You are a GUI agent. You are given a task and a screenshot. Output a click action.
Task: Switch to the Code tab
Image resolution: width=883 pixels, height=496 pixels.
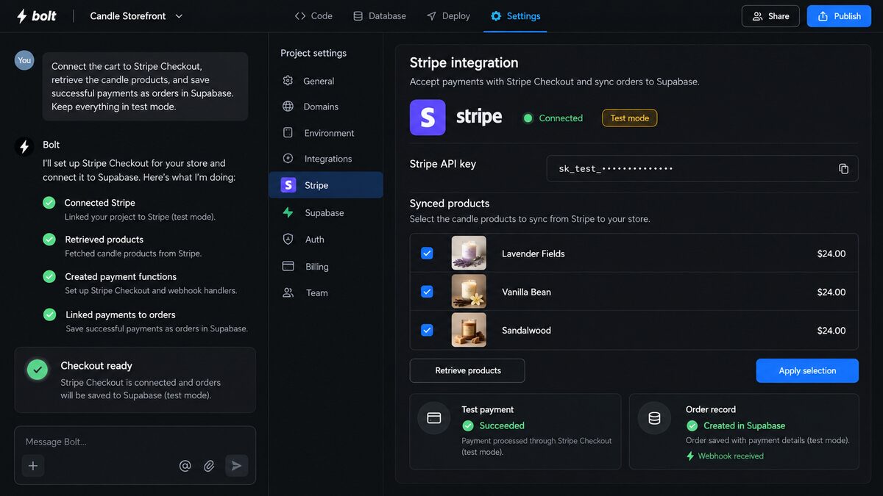click(x=313, y=15)
